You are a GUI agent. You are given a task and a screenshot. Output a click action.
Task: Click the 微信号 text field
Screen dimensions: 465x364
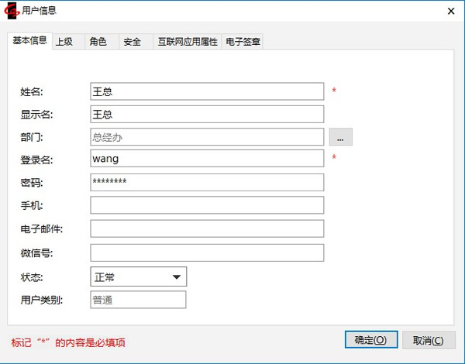click(x=207, y=252)
